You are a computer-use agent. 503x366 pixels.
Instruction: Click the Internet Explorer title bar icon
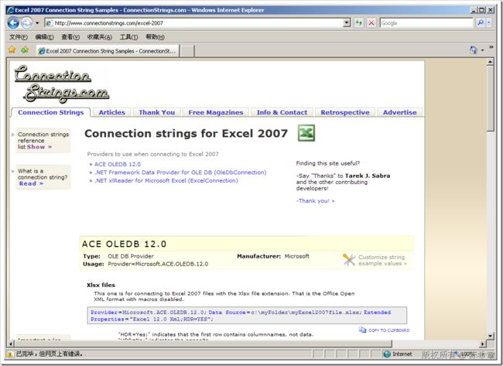(x=11, y=10)
